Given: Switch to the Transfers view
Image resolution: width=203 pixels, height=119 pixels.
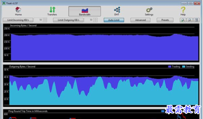Looking at the screenshot, I should [x=52, y=11].
